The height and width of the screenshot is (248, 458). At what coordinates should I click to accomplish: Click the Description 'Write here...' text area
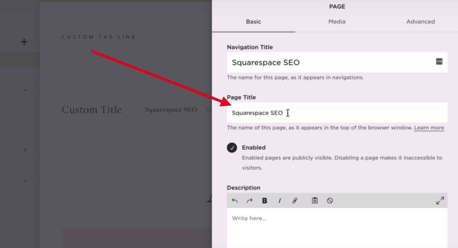pos(337,228)
